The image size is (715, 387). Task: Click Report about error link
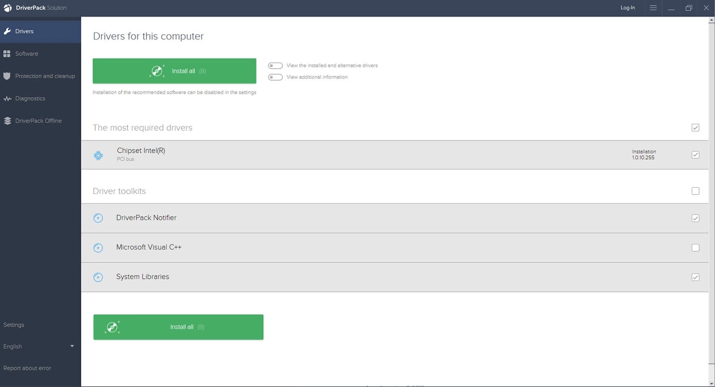pyautogui.click(x=27, y=368)
